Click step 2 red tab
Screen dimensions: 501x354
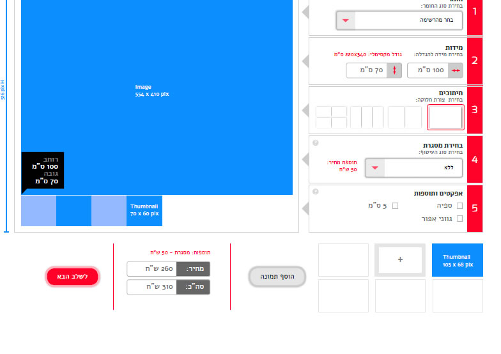click(475, 61)
